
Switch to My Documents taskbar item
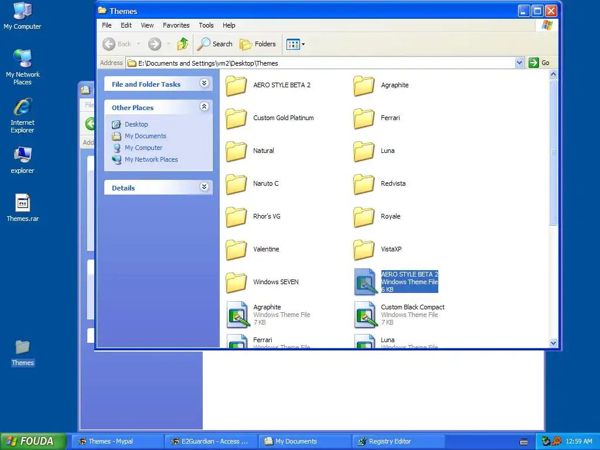pyautogui.click(x=304, y=441)
